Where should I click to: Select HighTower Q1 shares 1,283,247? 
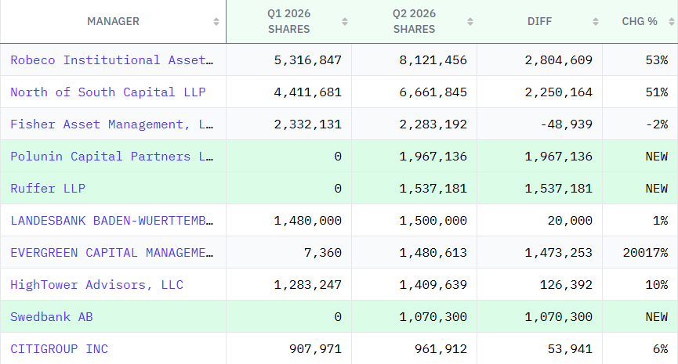308,285
